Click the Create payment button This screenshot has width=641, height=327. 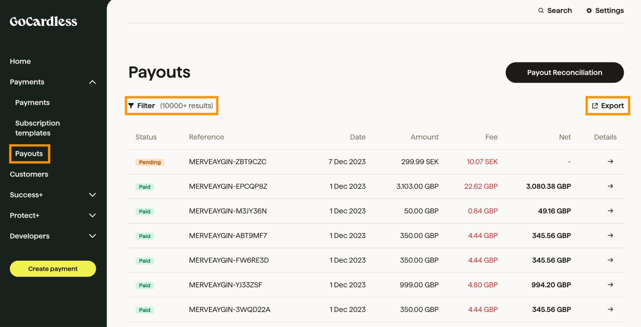pos(53,269)
